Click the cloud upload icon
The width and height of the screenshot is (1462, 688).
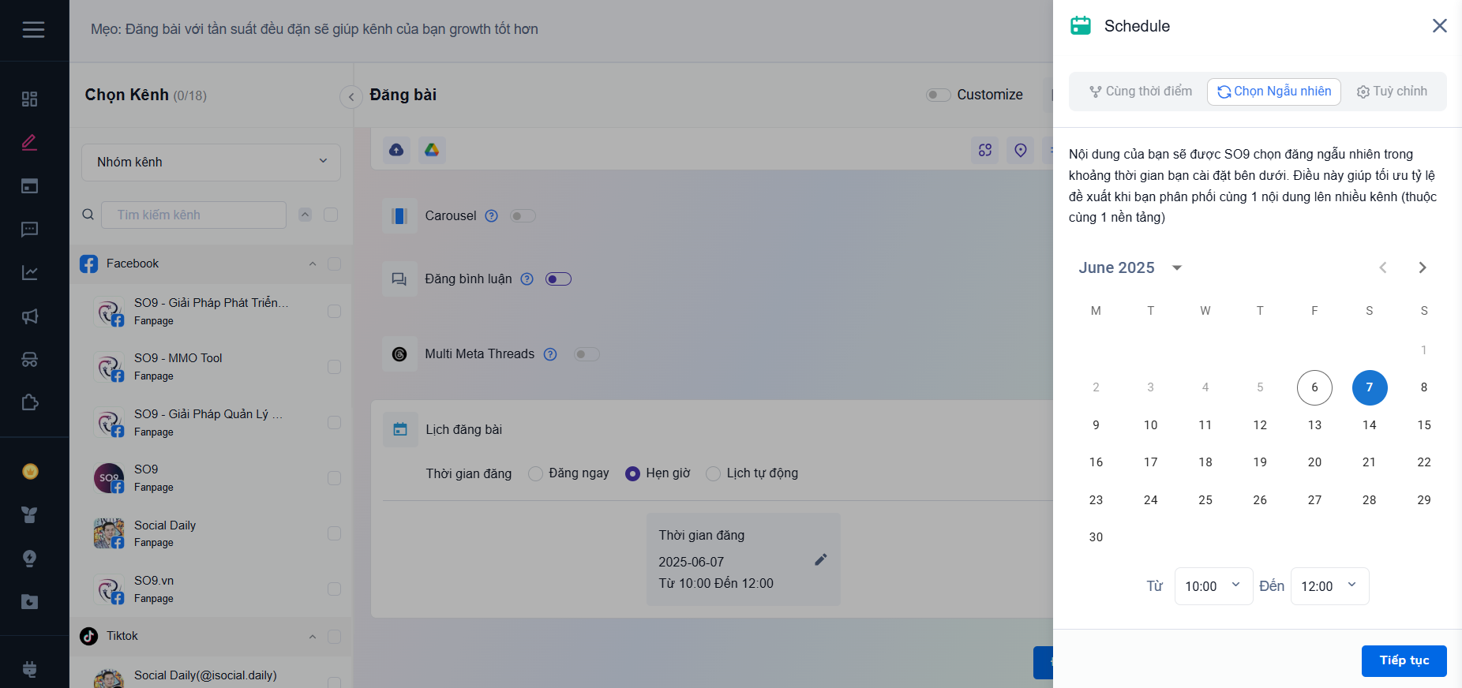coord(396,150)
